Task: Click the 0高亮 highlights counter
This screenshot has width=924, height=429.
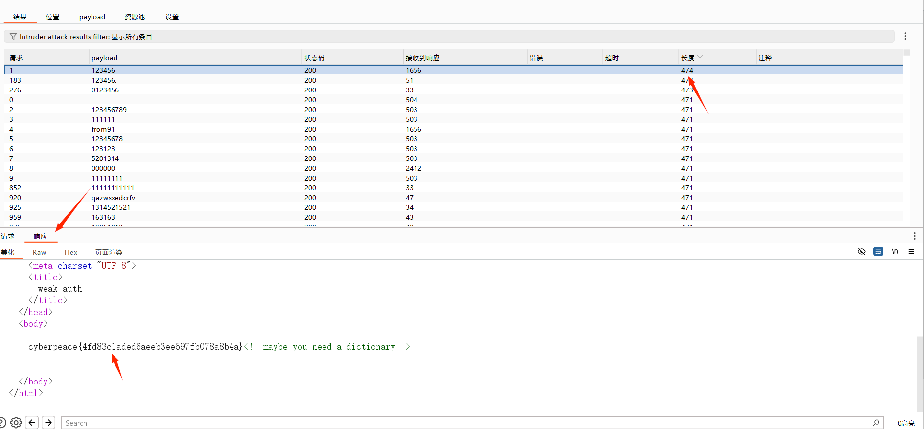Action: click(x=906, y=423)
